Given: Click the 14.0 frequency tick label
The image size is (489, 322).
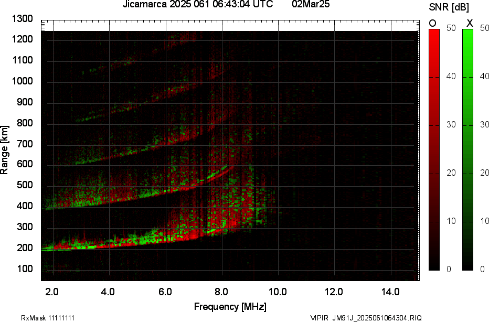Looking at the screenshot, I should click(x=390, y=292).
